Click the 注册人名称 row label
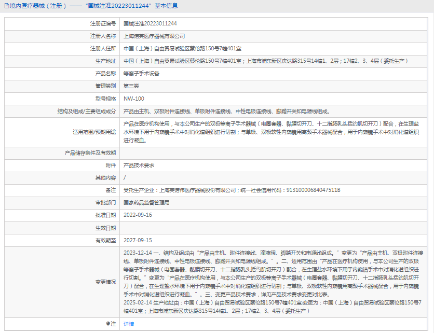The image size is (434, 333). pyautogui.click(x=103, y=36)
